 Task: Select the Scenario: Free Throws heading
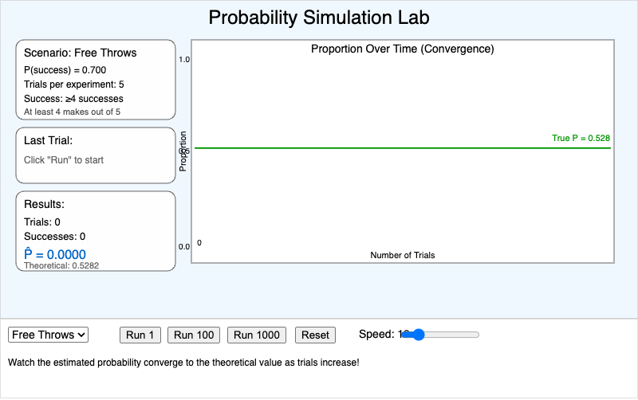81,53
